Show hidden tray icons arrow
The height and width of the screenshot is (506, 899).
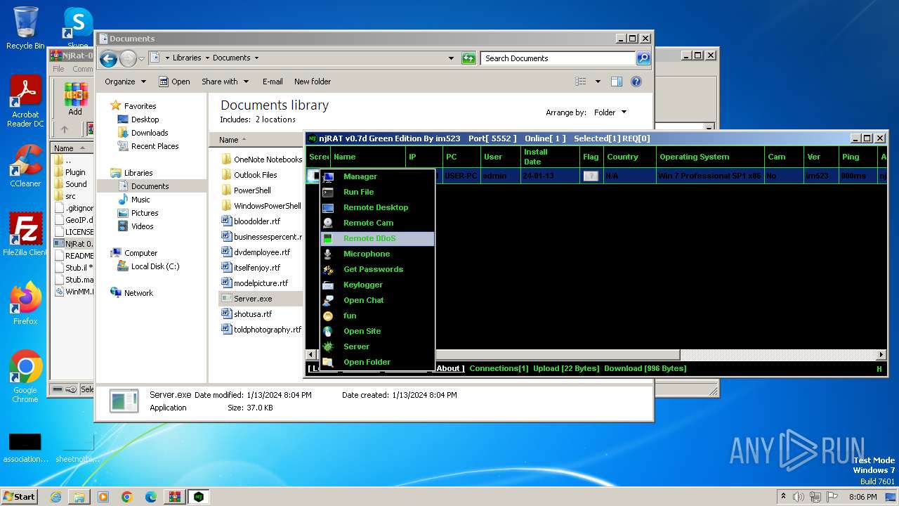tap(784, 497)
